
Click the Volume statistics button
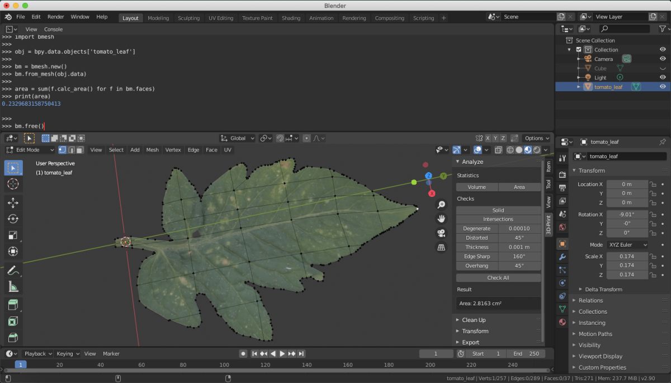coord(477,187)
